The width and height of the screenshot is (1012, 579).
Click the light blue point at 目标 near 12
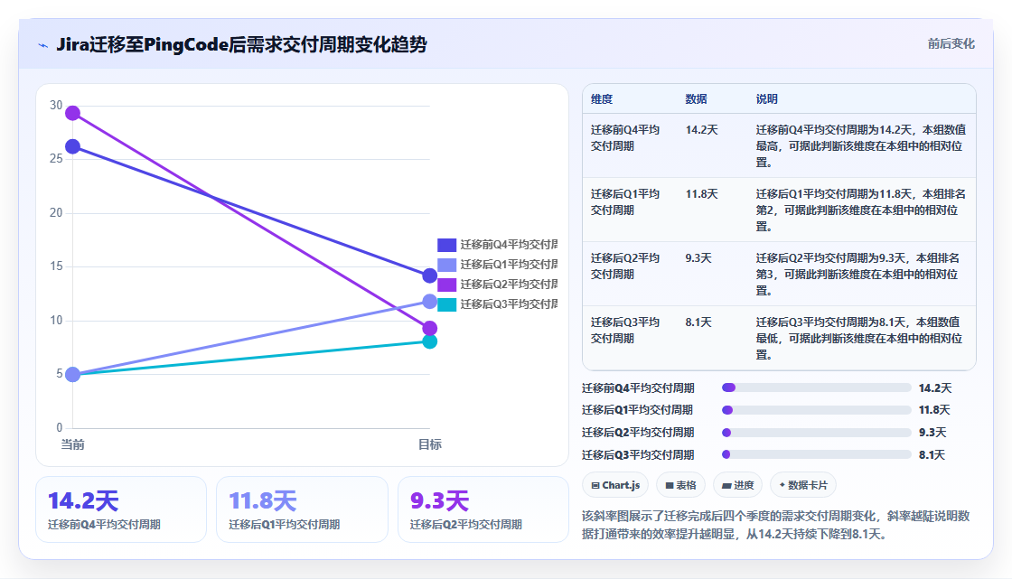[430, 302]
